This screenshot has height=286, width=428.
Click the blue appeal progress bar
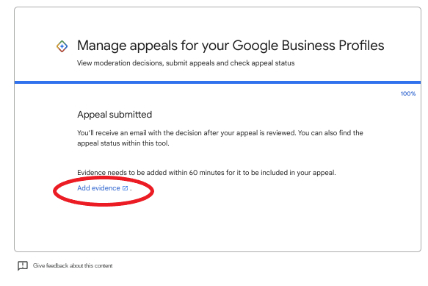click(x=217, y=82)
